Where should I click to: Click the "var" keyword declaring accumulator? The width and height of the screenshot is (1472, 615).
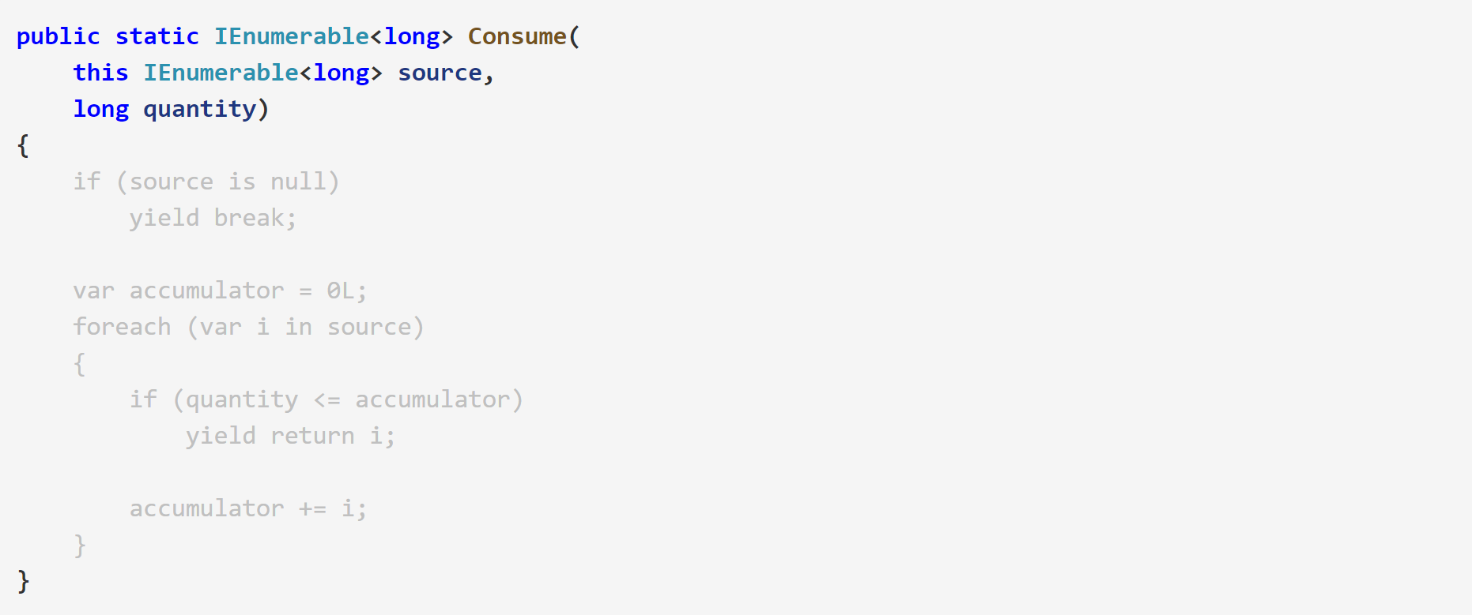click(x=93, y=291)
